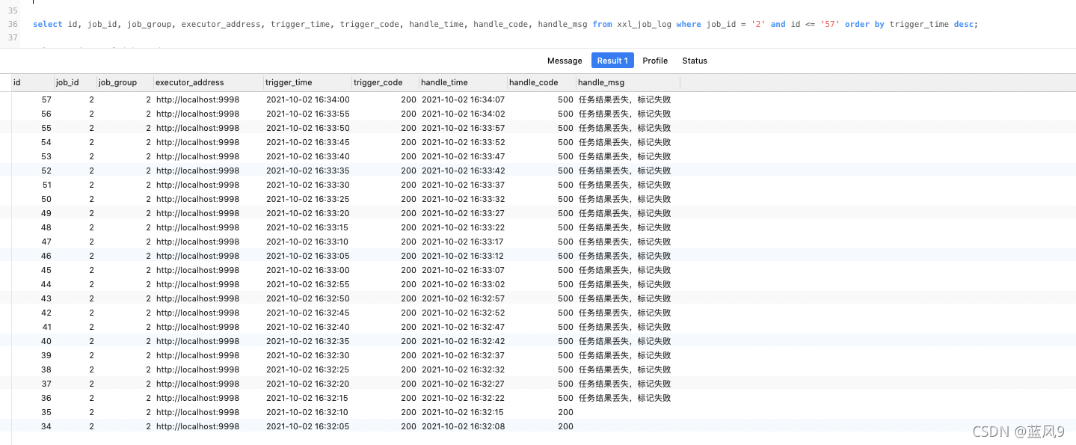Click trigger_time 2021-10-02 16:33:00
The width and height of the screenshot is (1076, 445).
click(x=308, y=270)
